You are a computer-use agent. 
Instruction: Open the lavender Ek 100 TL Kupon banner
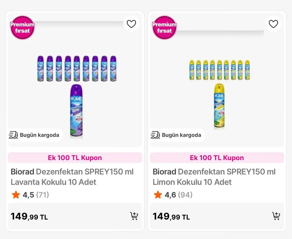coord(75,158)
